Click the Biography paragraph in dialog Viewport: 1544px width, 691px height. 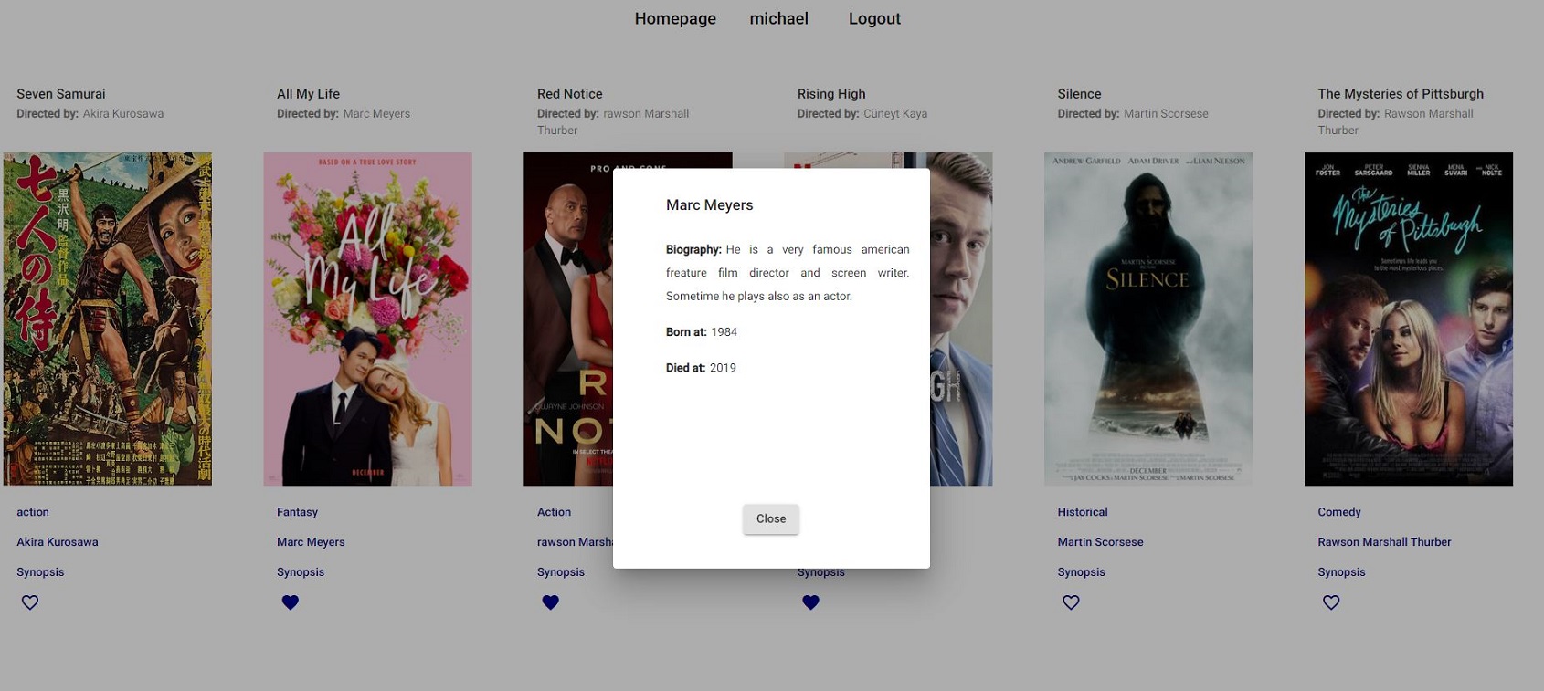pyautogui.click(x=788, y=273)
